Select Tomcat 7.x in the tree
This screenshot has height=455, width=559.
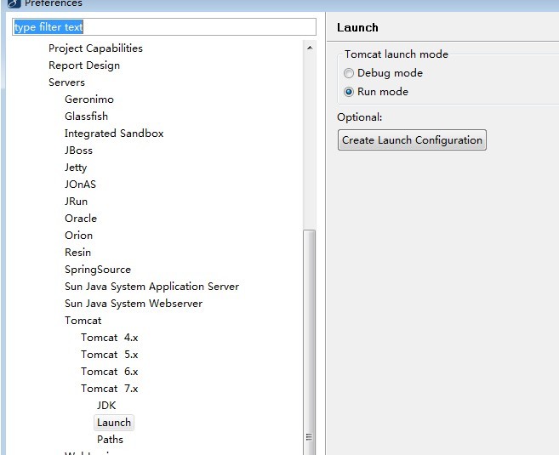click(x=110, y=389)
